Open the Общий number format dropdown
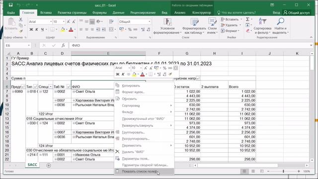Viewport: 318px width, 179px height. [150, 22]
